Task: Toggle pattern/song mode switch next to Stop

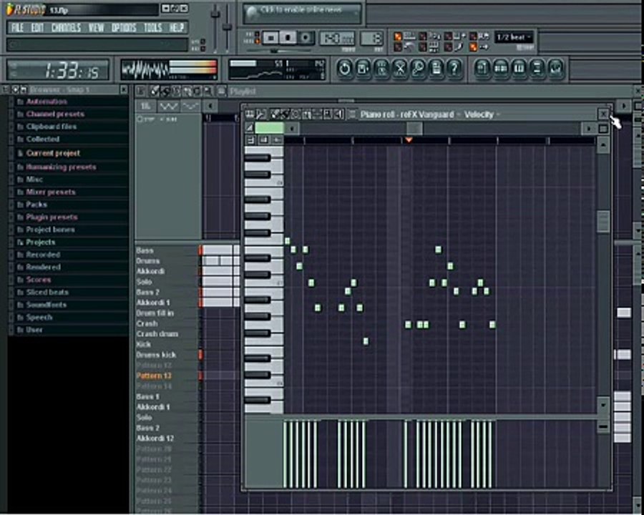Action: [x=257, y=37]
